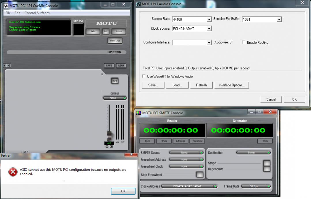This screenshot has width=311, height=199.
Task: Dismiss the ASIO error with OK
Action: 123,191
